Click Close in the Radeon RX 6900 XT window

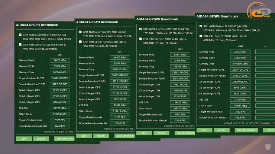click(269, 130)
